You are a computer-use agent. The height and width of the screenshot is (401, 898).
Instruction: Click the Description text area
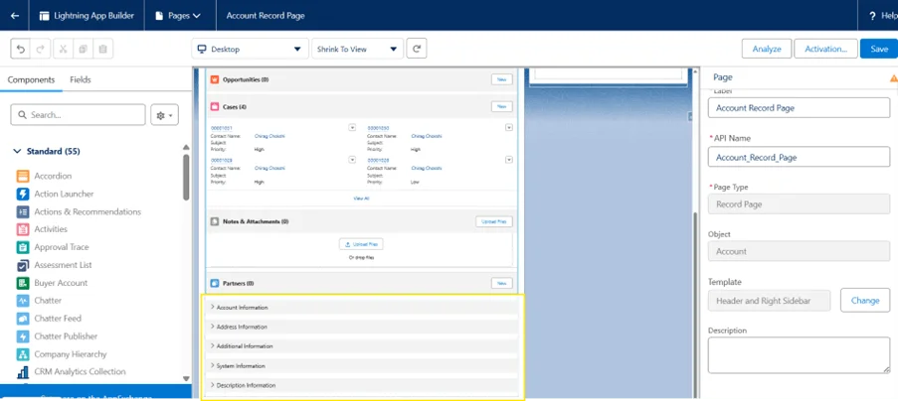point(799,355)
